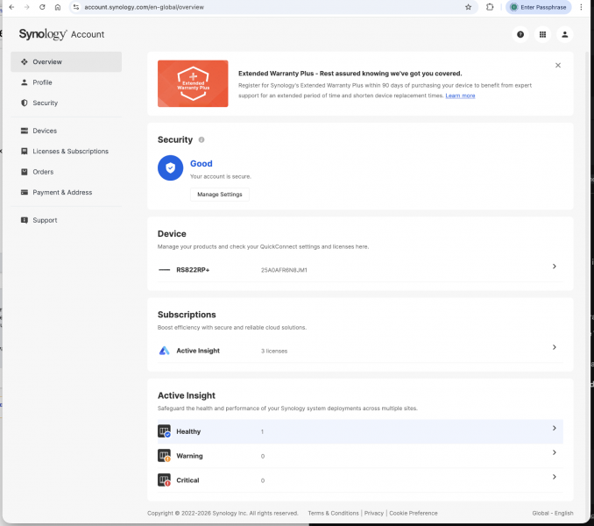Follow the Learn more link

460,96
